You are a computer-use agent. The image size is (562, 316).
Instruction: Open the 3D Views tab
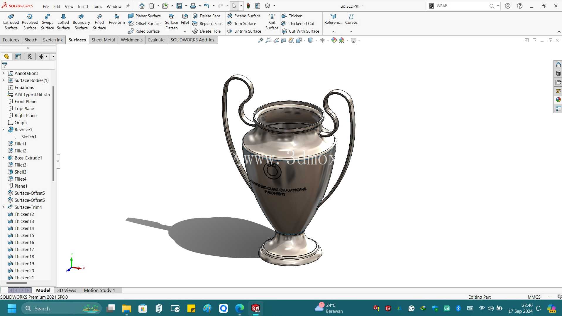point(67,290)
